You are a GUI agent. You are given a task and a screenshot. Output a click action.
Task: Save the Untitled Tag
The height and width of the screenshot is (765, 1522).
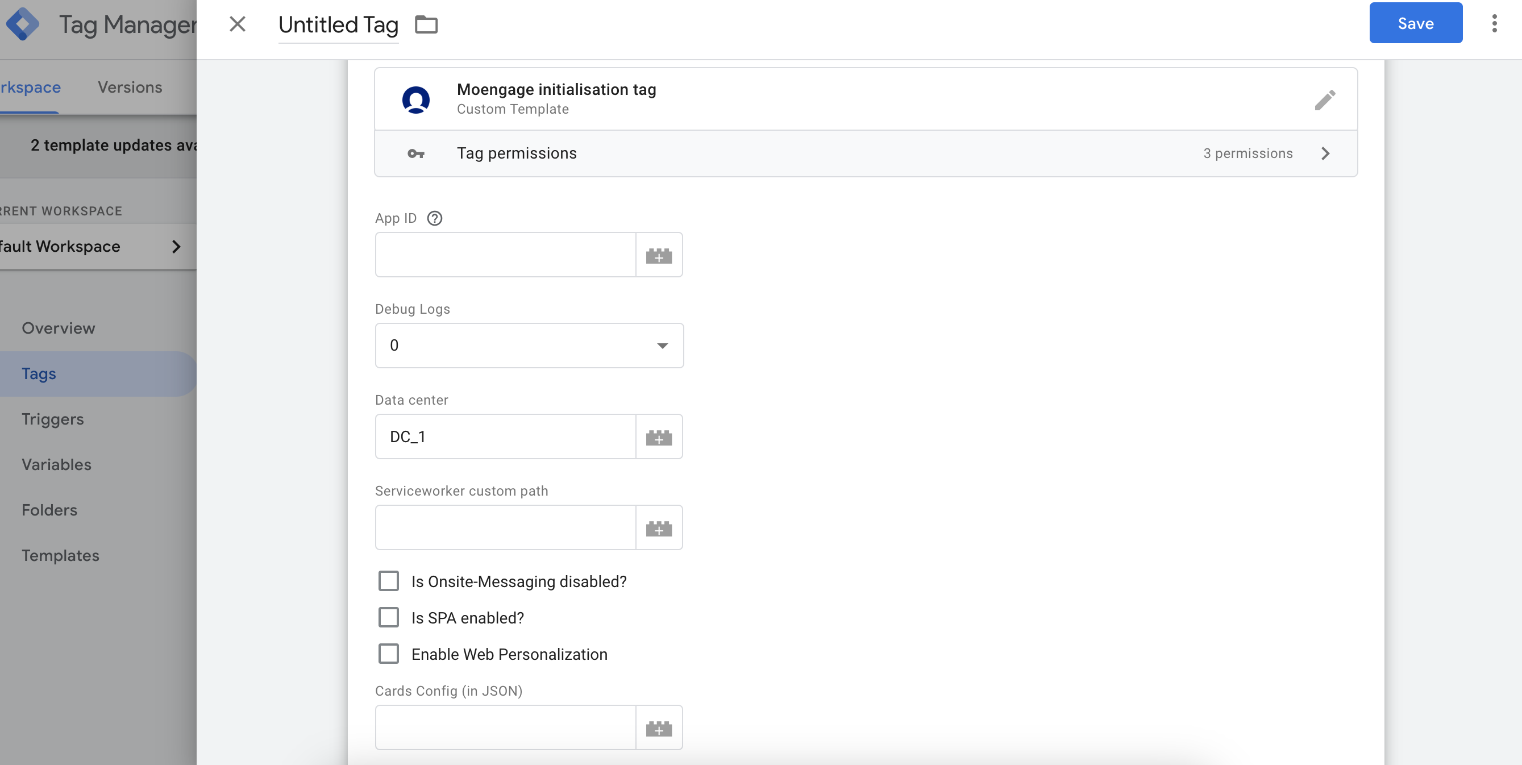(x=1415, y=23)
